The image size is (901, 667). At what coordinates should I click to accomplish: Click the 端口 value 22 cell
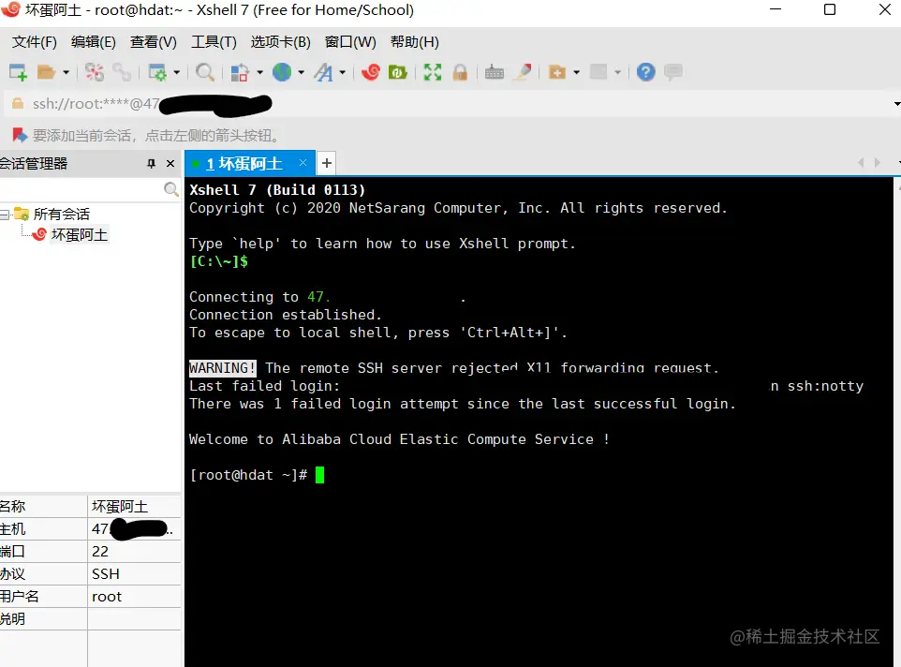135,552
